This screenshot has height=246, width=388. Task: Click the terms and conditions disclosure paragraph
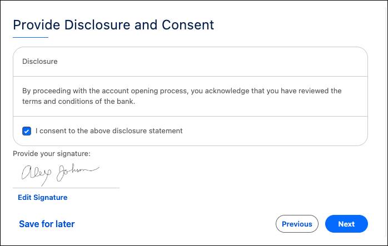pos(182,96)
